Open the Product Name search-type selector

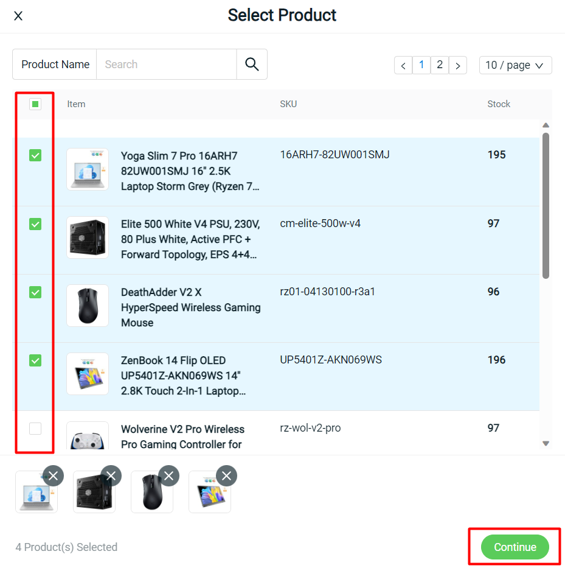(55, 65)
